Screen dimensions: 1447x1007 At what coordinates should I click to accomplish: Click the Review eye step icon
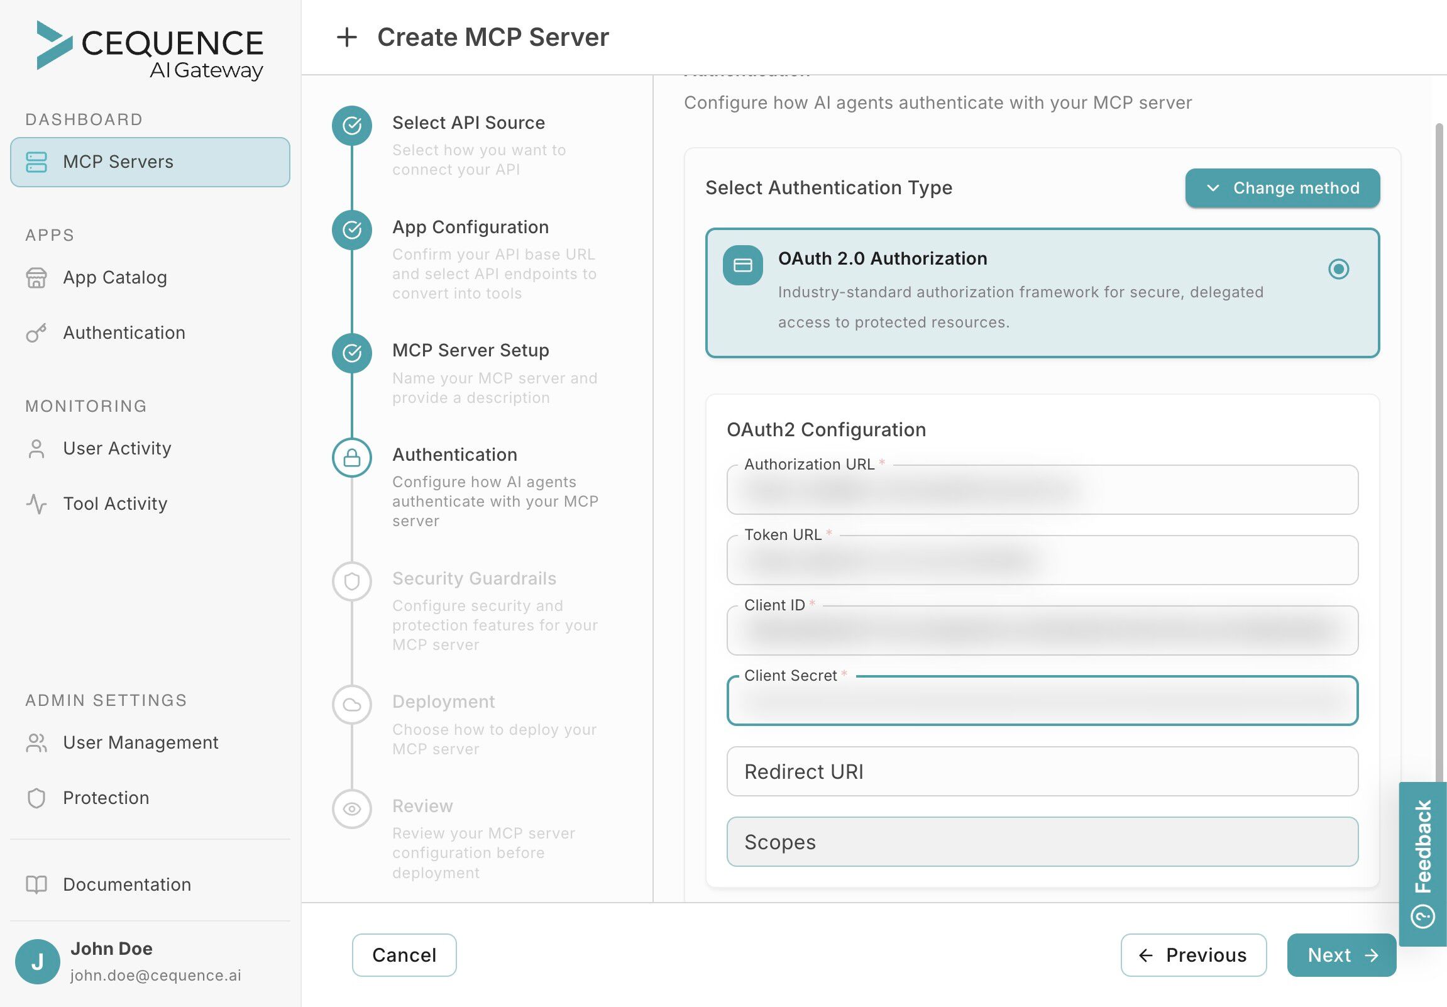(351, 808)
